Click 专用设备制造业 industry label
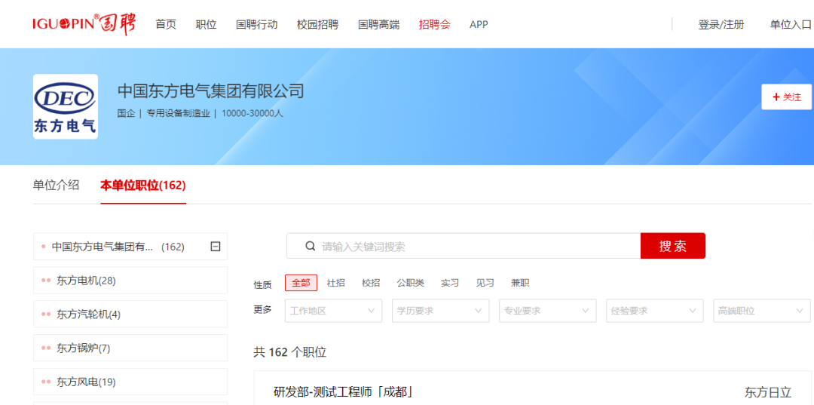This screenshot has height=405, width=814. 178,113
